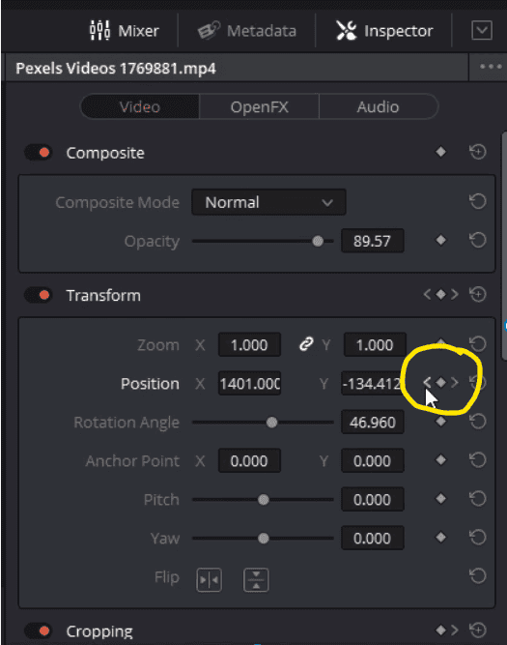The width and height of the screenshot is (507, 645).
Task: Flip the clip horizontally
Action: [x=210, y=580]
